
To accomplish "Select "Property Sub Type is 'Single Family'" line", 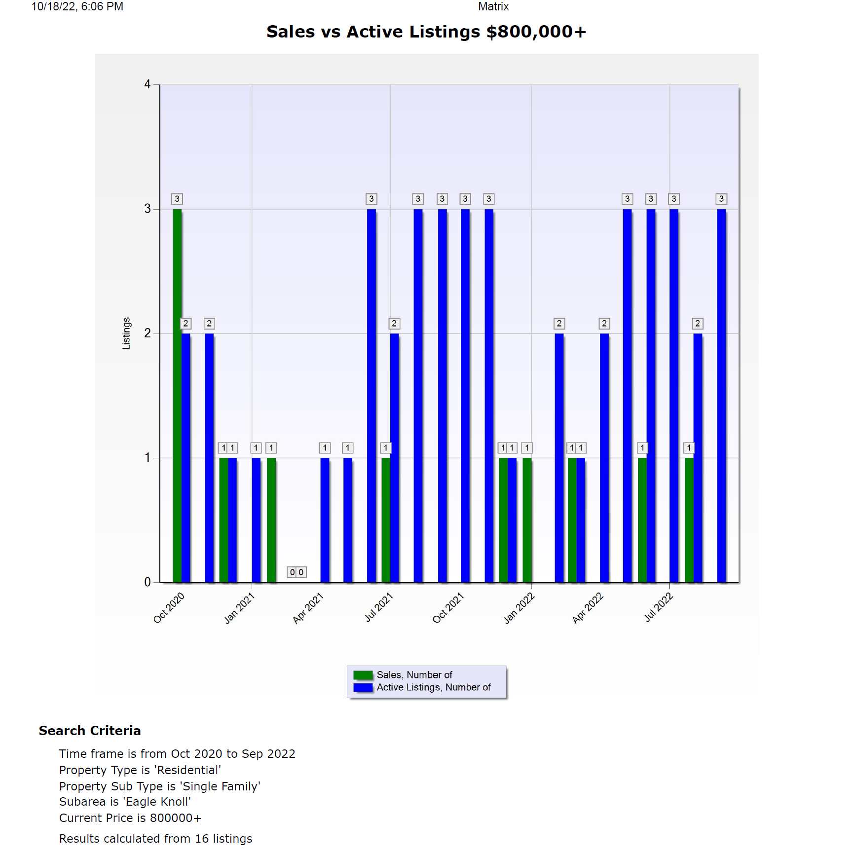I will (x=160, y=786).
